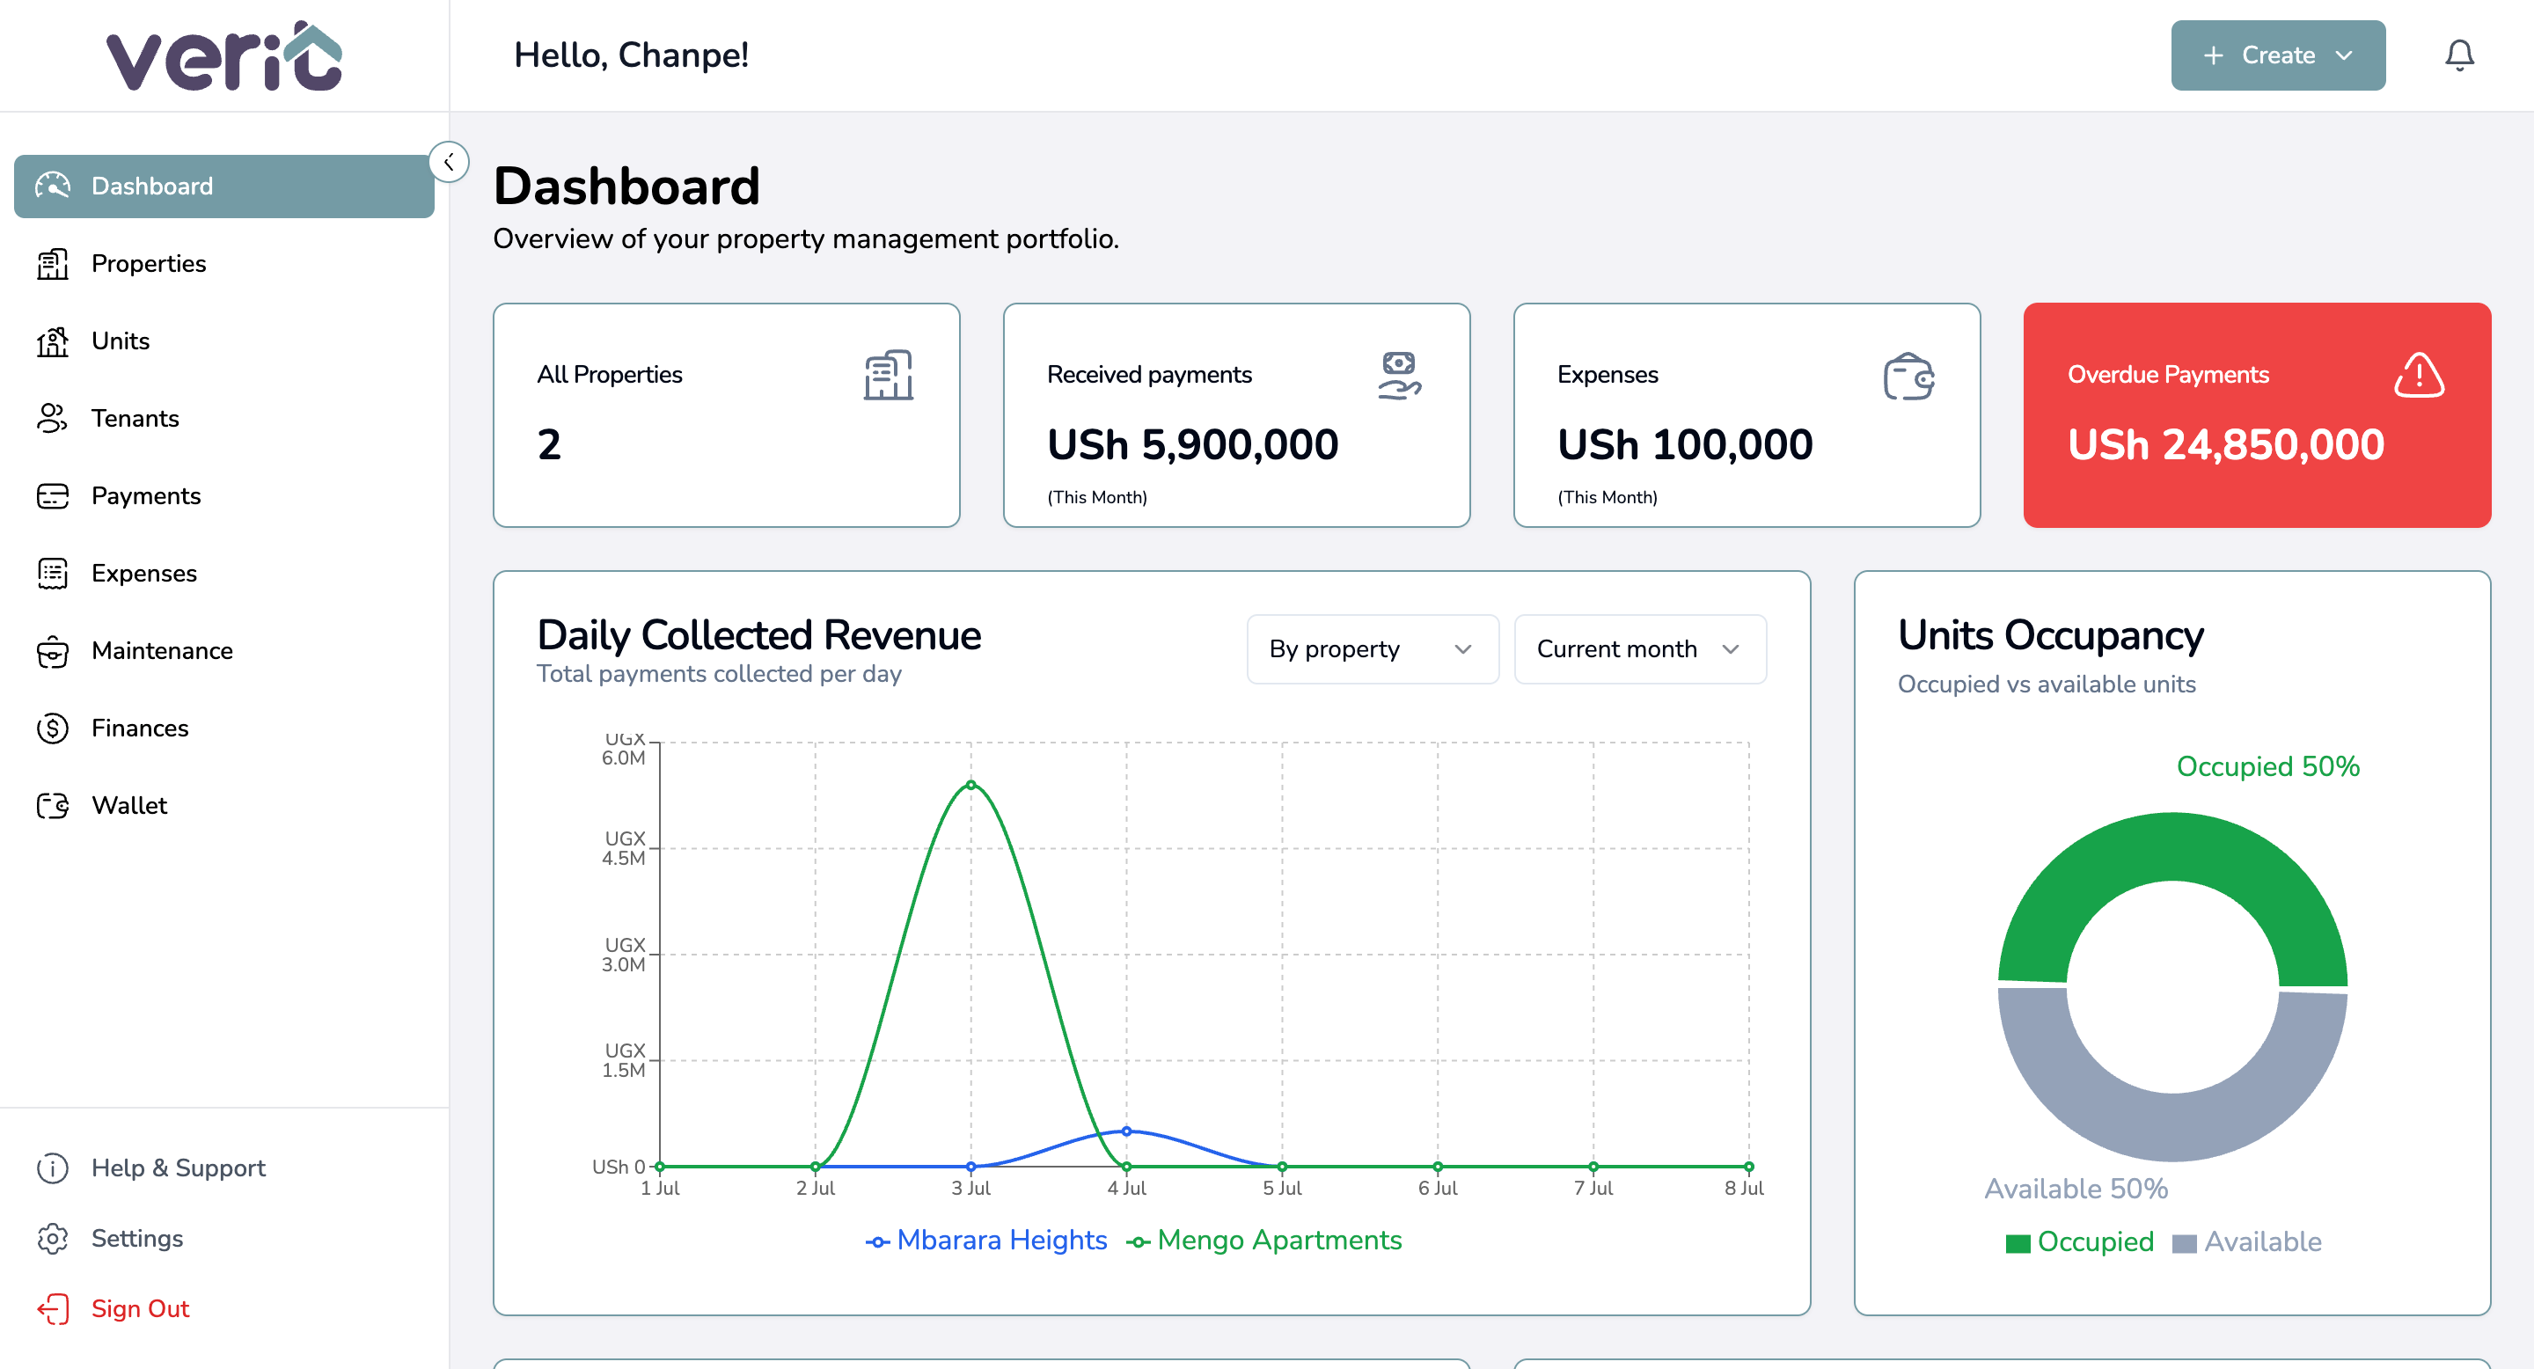Open Dashboard menu item

click(x=224, y=186)
